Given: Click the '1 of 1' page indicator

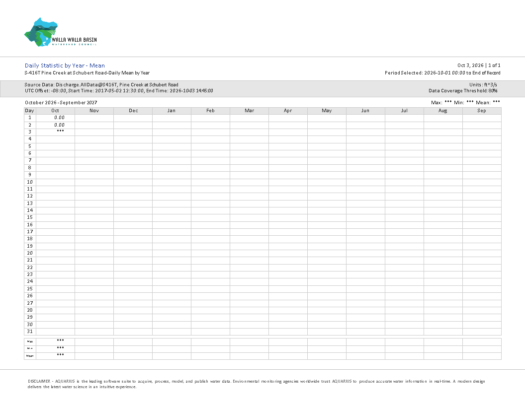Looking at the screenshot, I should pyautogui.click(x=494, y=66).
